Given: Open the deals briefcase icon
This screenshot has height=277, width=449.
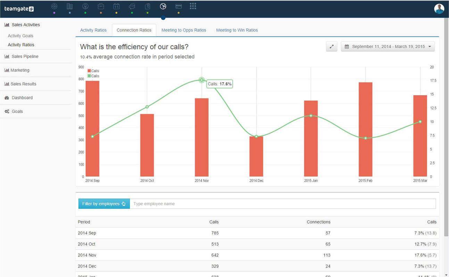Looking at the screenshot, I should [101, 6].
